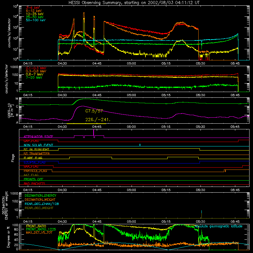Click the 226./-241. flare position annotation
Image resolution: width=253 pixels, height=253 pixels.
(98, 120)
